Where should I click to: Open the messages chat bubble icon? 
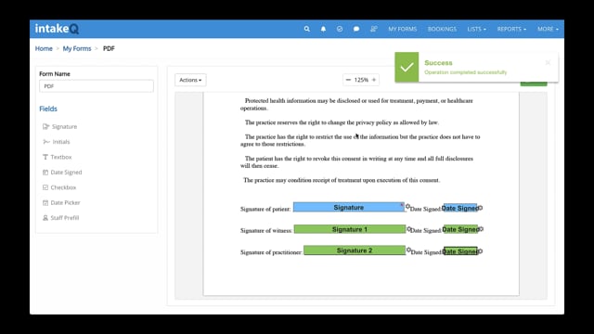point(356,29)
